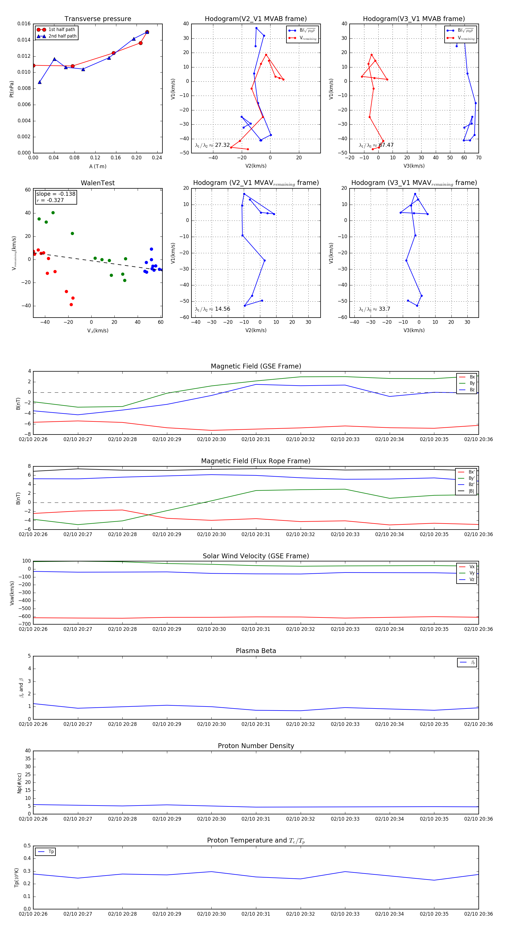The image size is (512, 939).
Task: Click the "WalenTest" plot title
Action: click(x=98, y=183)
